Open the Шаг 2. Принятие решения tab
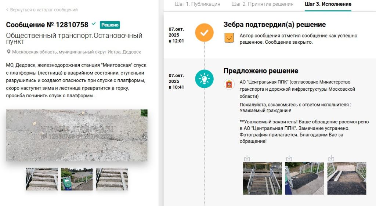This screenshot has height=206, width=376. [x=262, y=4]
